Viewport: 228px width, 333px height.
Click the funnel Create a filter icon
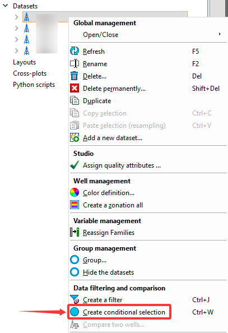click(x=75, y=299)
